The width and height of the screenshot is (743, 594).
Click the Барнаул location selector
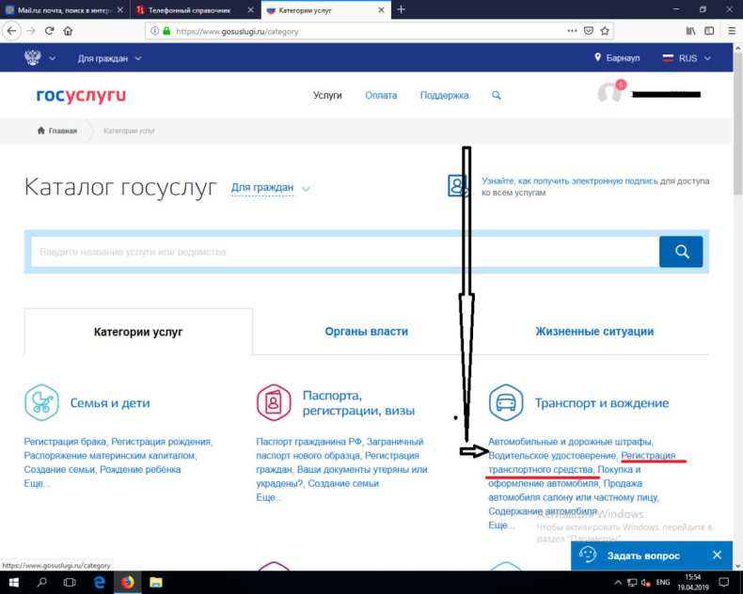(617, 58)
